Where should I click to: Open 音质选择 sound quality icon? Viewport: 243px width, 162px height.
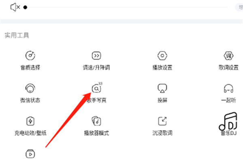tap(30, 55)
